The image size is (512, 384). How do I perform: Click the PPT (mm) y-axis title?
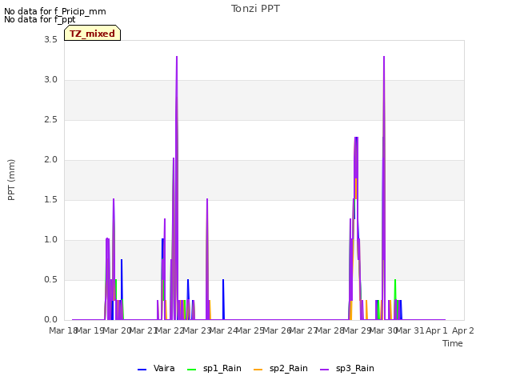tap(11, 180)
